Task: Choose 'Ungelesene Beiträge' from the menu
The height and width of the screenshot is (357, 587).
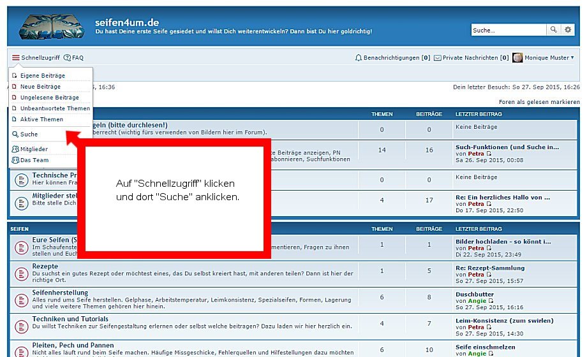Action: tap(49, 98)
